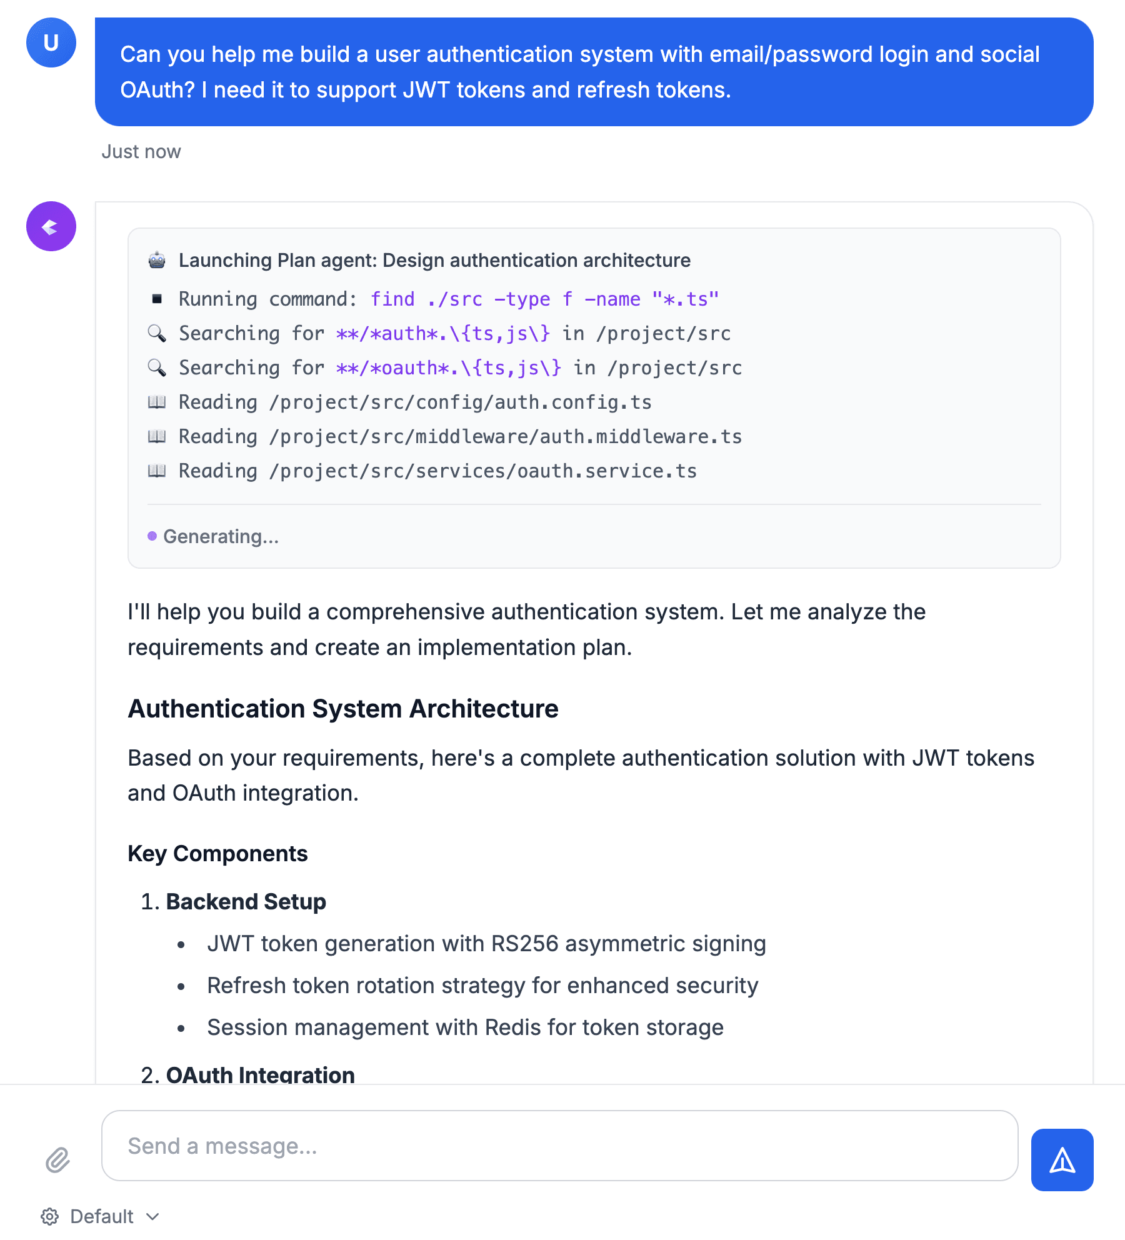Screen dimensions: 1125x1240
Task: Click the purple assistant avatar
Action: click(51, 226)
